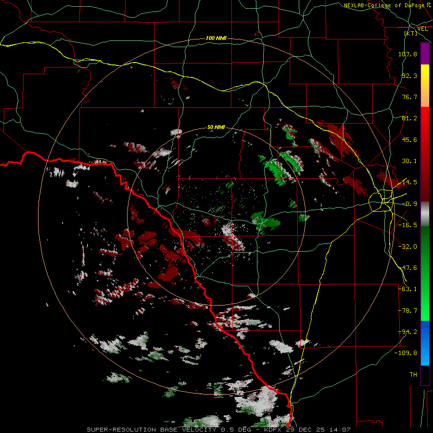The height and width of the screenshot is (433, 433).
Task: Select the 45.6 value on velocity scale
Action: [409, 140]
